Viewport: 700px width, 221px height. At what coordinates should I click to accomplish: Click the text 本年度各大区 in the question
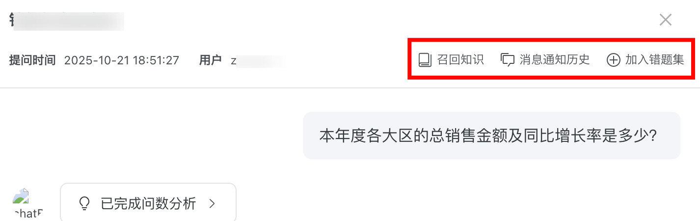pos(366,136)
